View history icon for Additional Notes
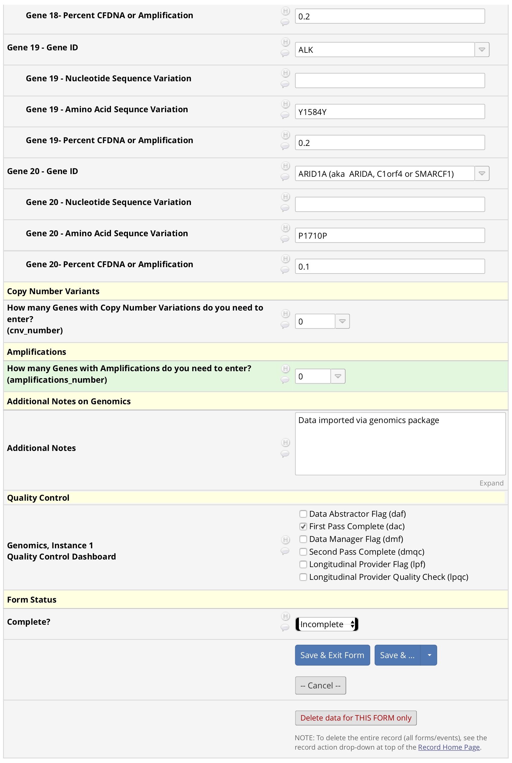 click(285, 442)
